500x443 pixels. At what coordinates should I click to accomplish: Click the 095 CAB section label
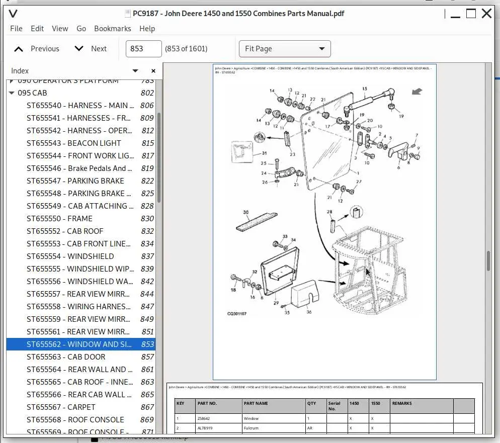(x=32, y=93)
